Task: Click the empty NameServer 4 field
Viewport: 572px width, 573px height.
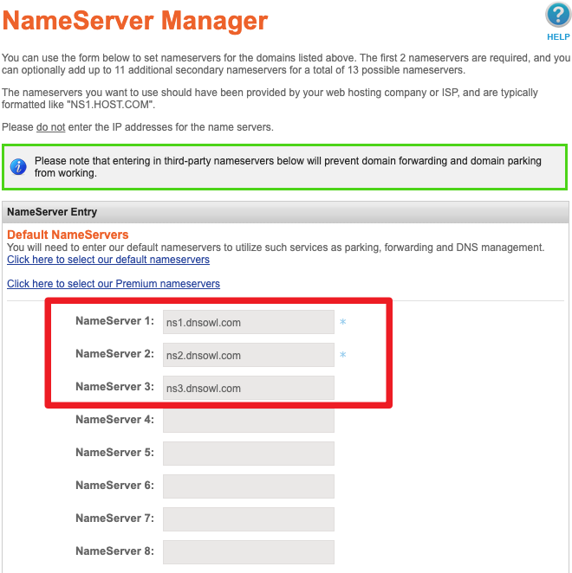Action: coord(249,421)
